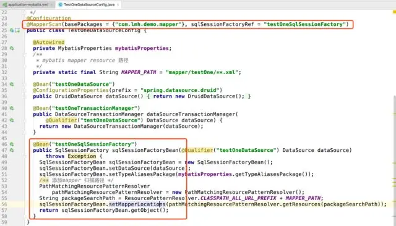Select the TestOneDataSourceConfig.java tab
The height and width of the screenshot is (226, 396).
click(x=88, y=4)
